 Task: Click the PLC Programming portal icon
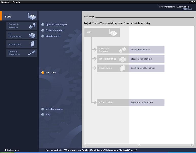(32, 35)
